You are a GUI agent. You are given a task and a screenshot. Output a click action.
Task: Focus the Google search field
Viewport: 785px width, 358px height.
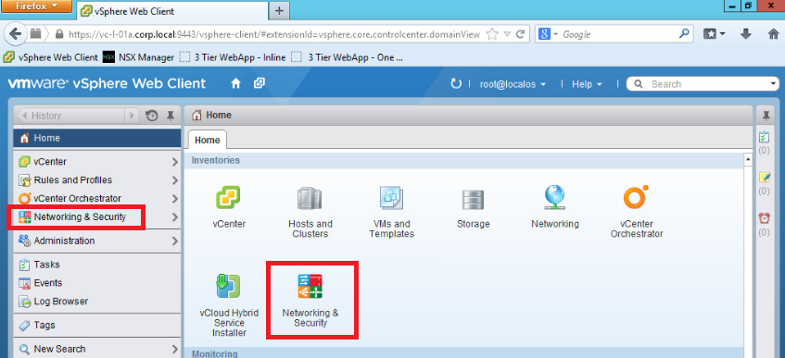coord(619,34)
